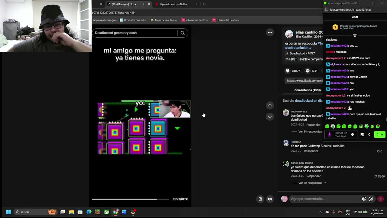Screen dimensions: 387x218
Task: Toggle the video auto-scroll icon
Action: click(260, 199)
